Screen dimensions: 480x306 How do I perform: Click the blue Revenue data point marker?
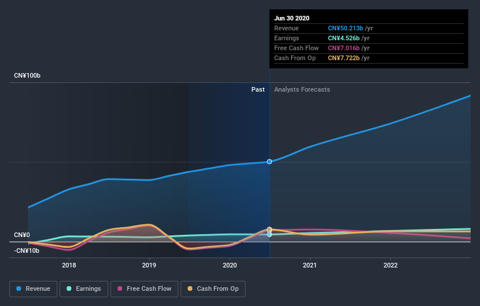[270, 161]
